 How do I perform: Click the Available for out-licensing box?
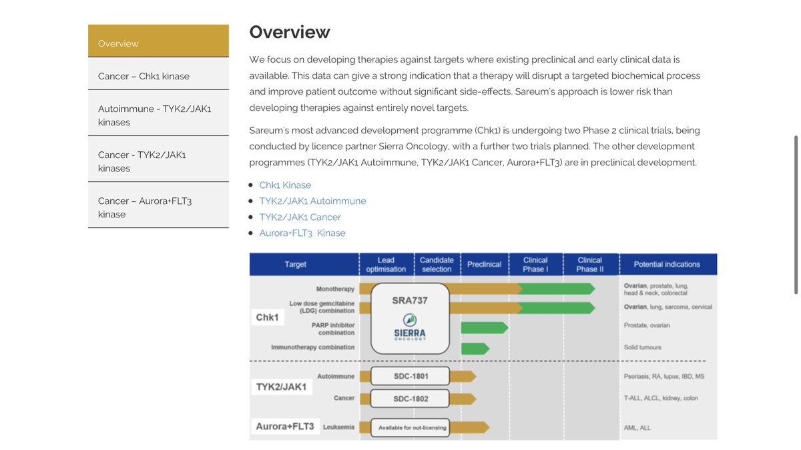(410, 427)
